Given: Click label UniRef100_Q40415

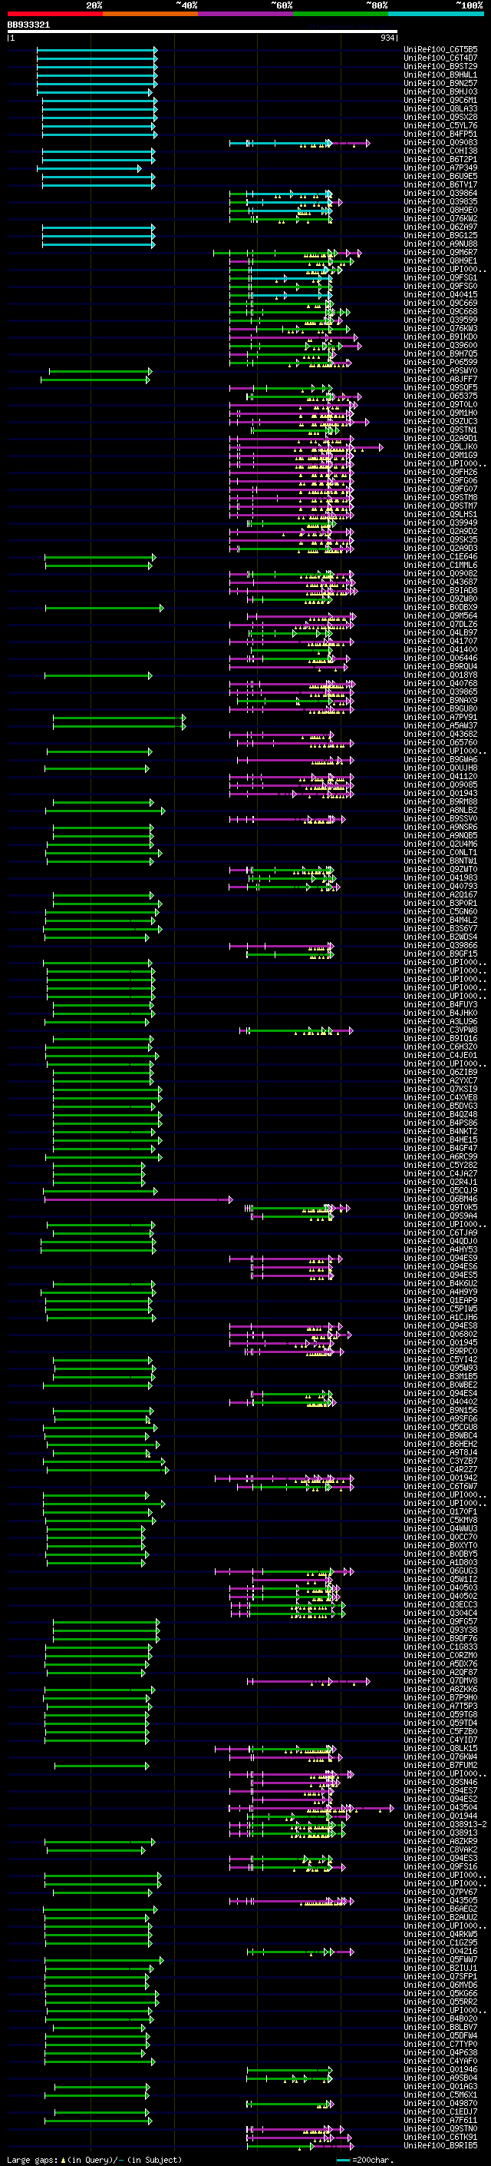Looking at the screenshot, I should (440, 295).
